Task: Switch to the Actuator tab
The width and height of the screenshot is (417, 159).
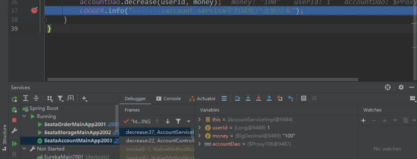Action: click(x=202, y=99)
